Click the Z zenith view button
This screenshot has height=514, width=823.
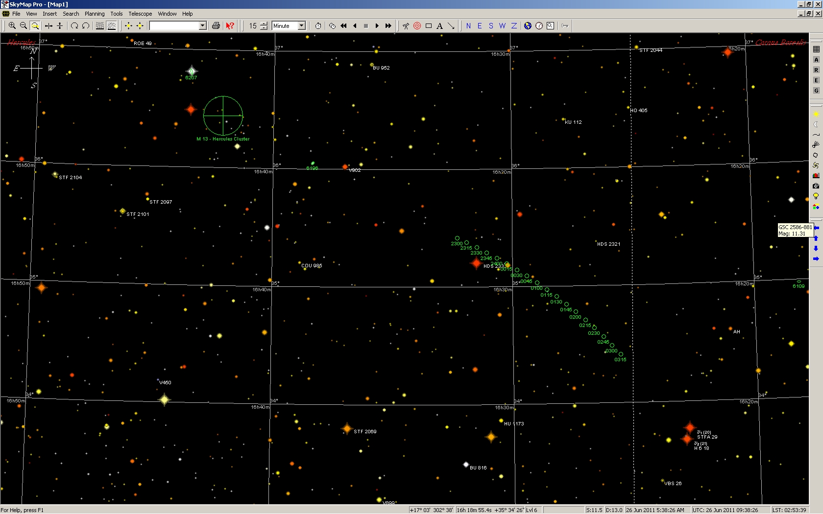pos(514,26)
